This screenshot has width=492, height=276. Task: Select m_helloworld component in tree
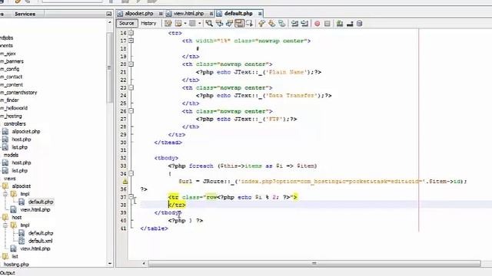pyautogui.click(x=14, y=108)
